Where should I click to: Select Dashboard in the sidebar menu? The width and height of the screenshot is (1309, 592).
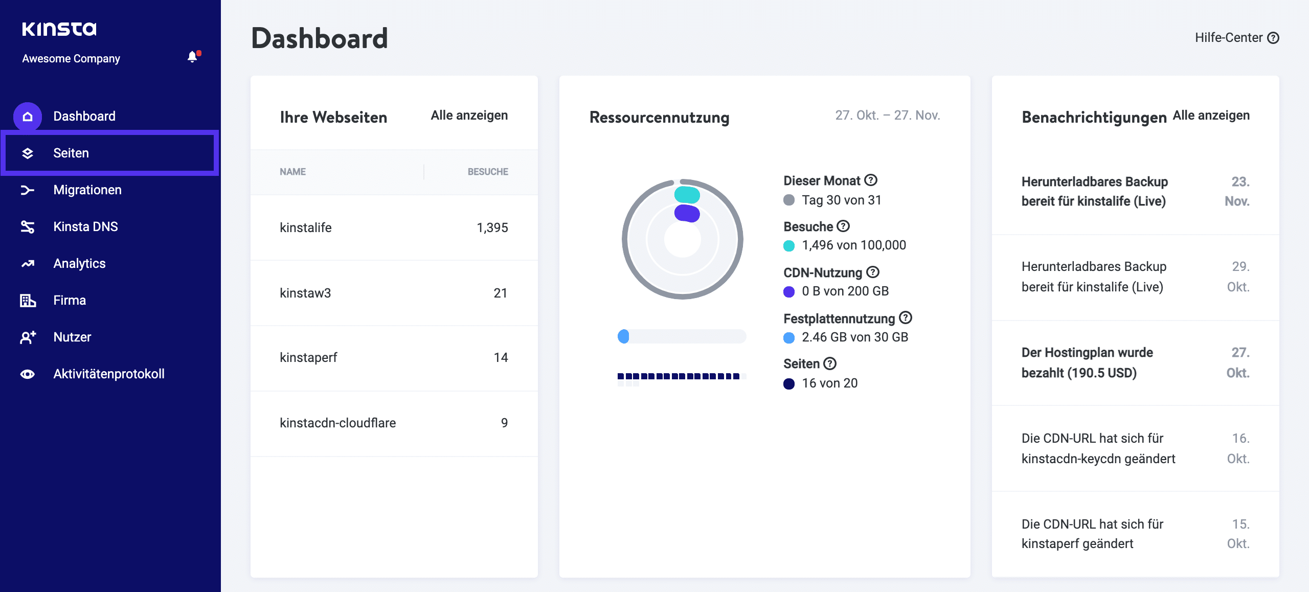(84, 116)
